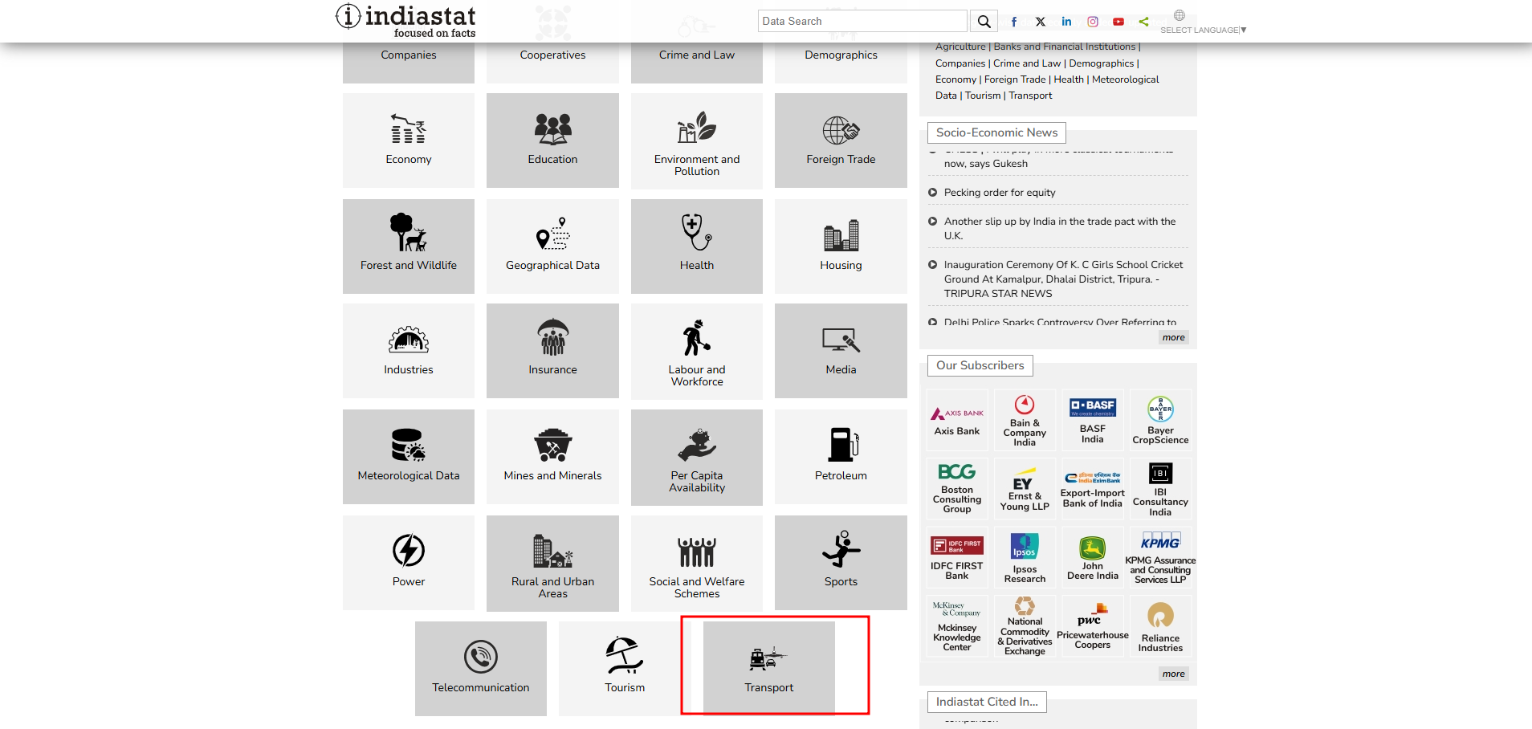This screenshot has height=729, width=1532.
Task: Click inside the Data Search field
Action: click(x=862, y=22)
